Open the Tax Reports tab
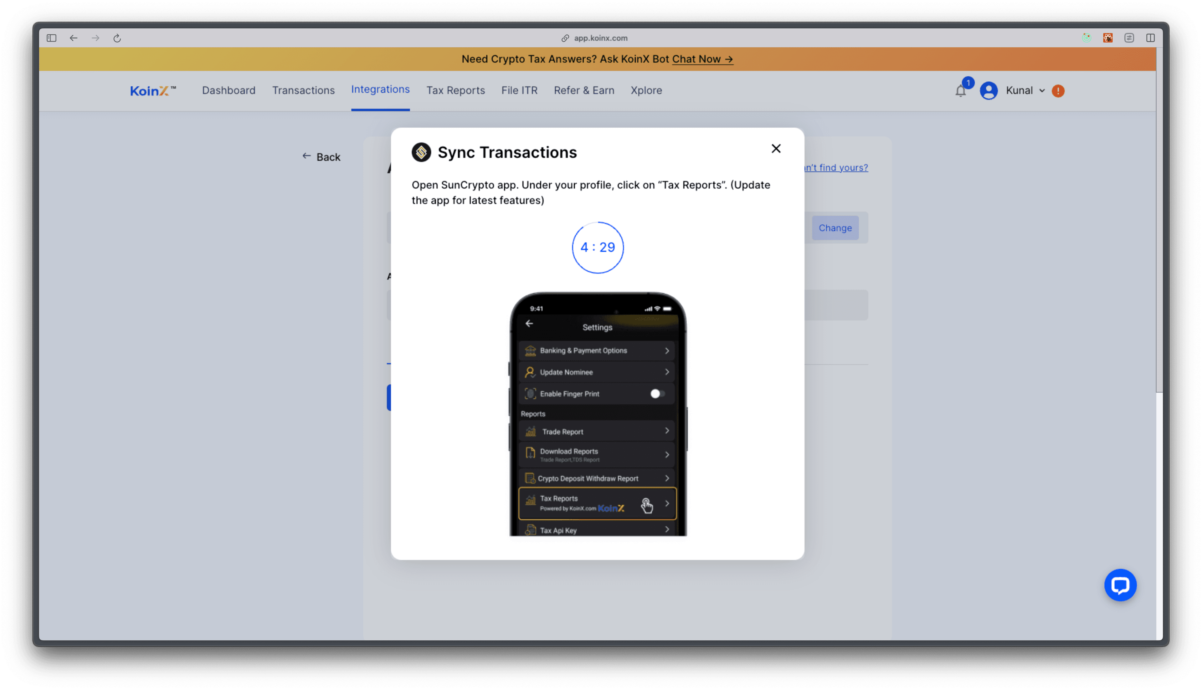Viewport: 1202px width, 690px height. pyautogui.click(x=455, y=90)
